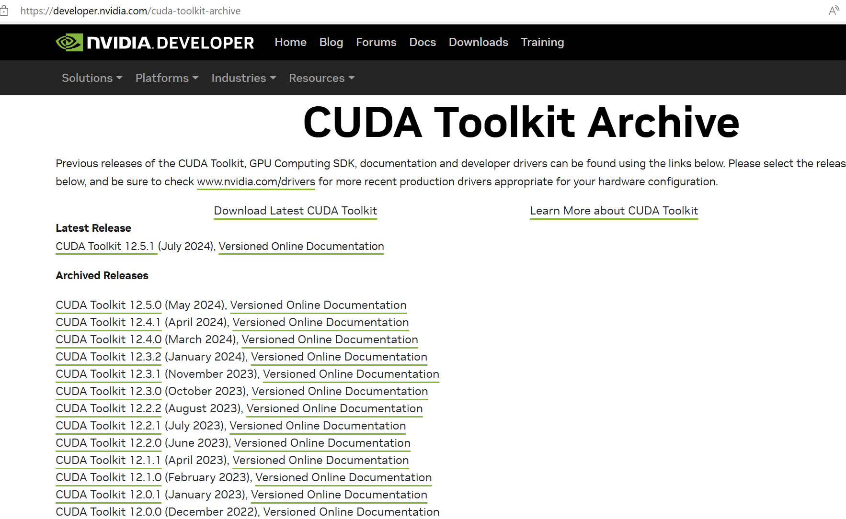
Task: Open CUDA Toolkit 12.2.0 link
Action: click(109, 443)
